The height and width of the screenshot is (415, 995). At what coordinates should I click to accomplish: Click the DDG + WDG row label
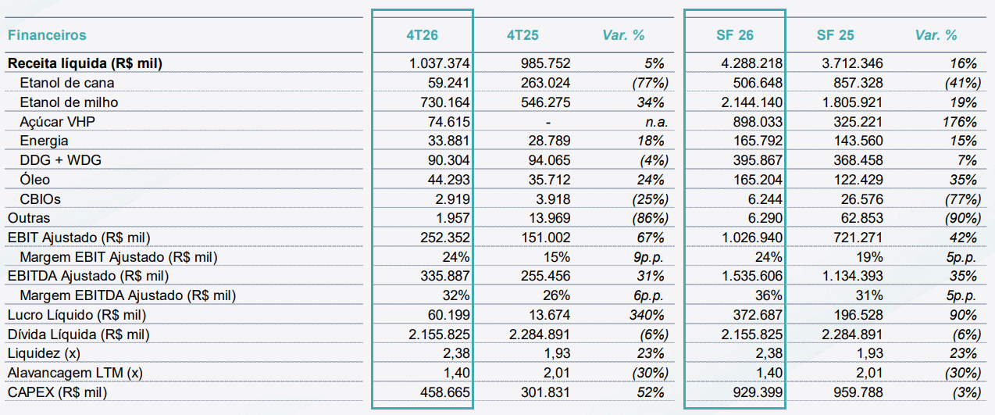click(x=61, y=160)
